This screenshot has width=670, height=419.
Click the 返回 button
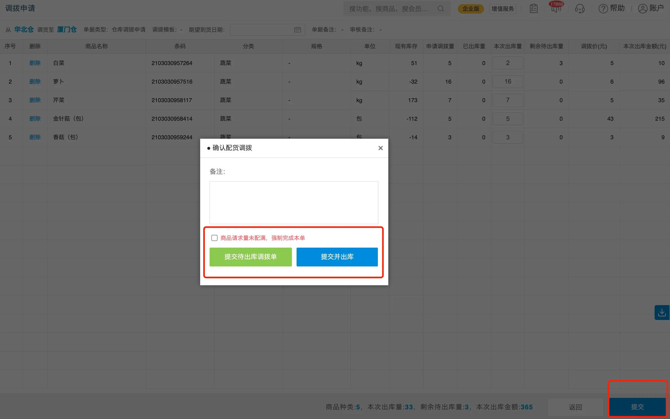[x=575, y=407]
